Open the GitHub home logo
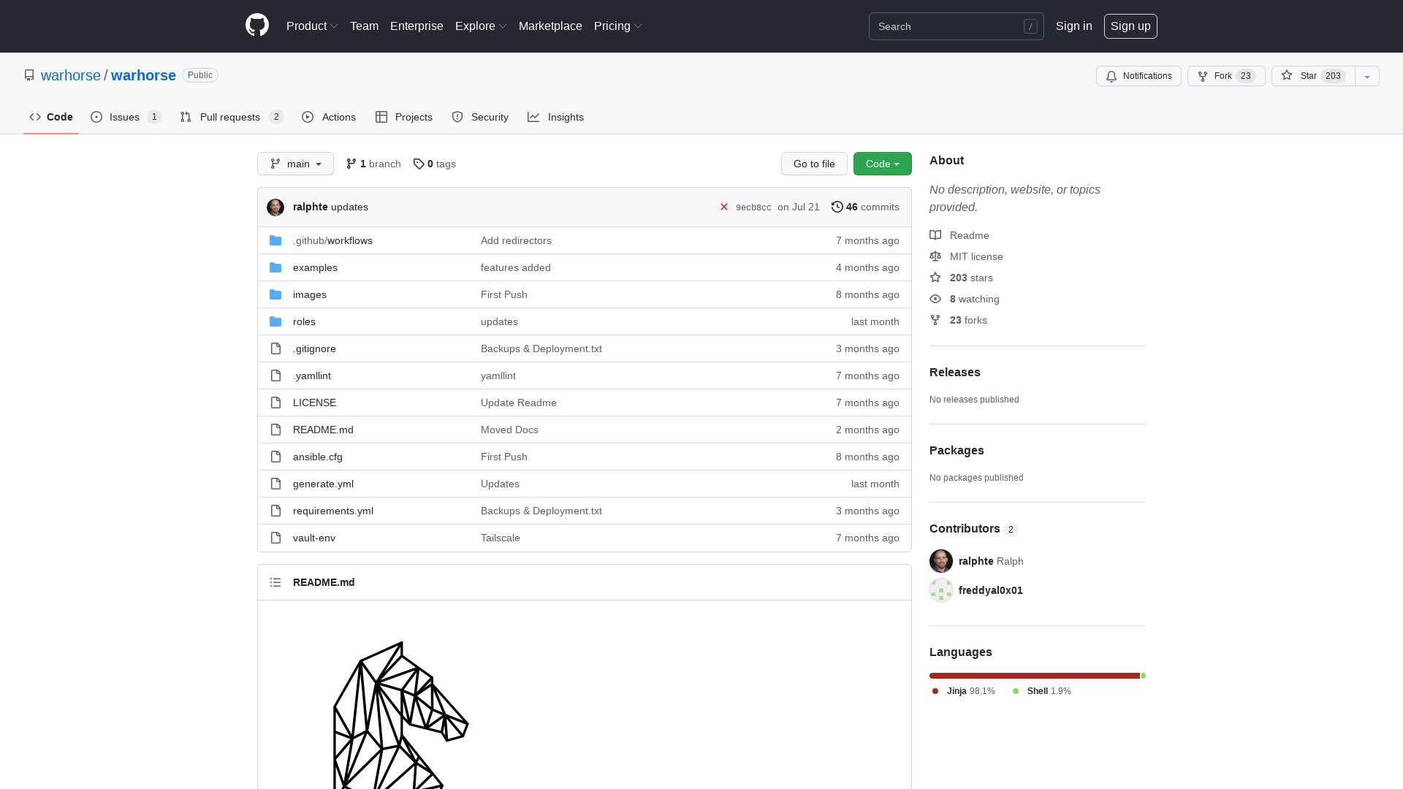The height and width of the screenshot is (789, 1403). pyautogui.click(x=257, y=26)
